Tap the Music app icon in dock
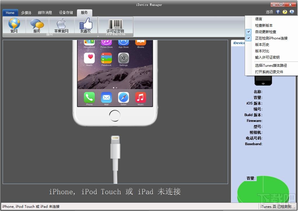This screenshot has width=298, height=211. click(141, 97)
